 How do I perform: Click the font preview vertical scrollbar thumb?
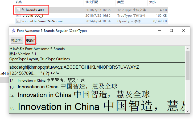187,65
